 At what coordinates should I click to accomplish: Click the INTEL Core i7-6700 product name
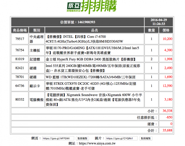tap(84, 39)
